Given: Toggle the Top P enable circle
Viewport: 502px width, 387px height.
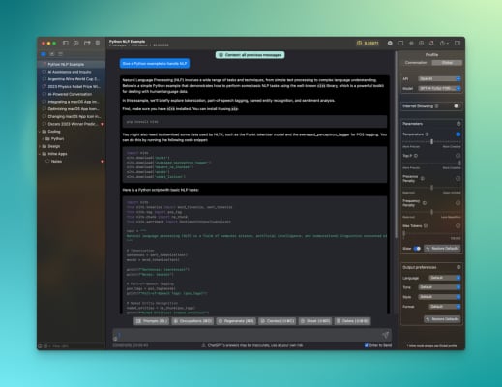Looking at the screenshot, I should 458,156.
